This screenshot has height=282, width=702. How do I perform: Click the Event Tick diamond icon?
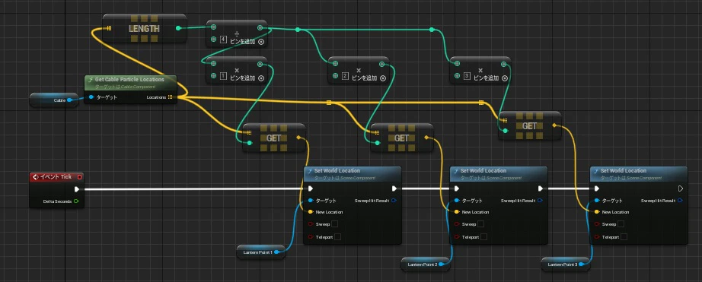[x=36, y=177]
